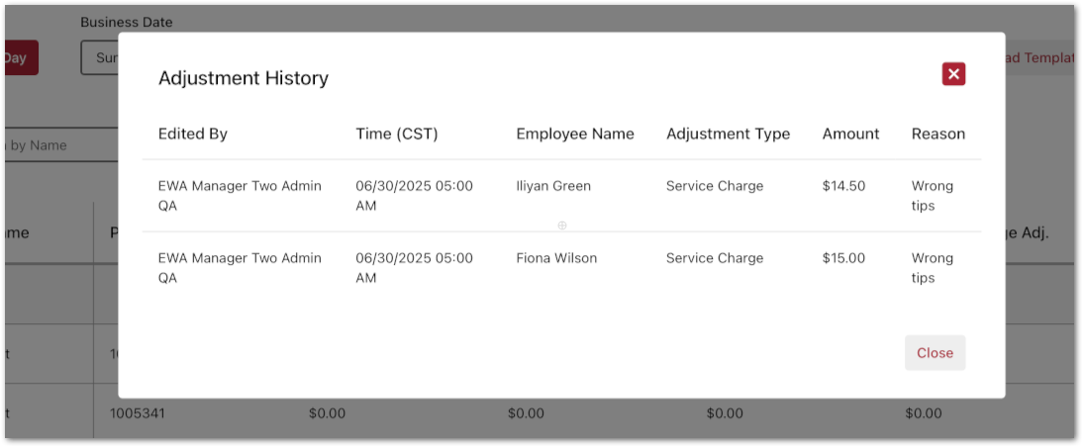The width and height of the screenshot is (1083, 447).
Task: Click the Time (CST) column header
Action: (x=397, y=134)
